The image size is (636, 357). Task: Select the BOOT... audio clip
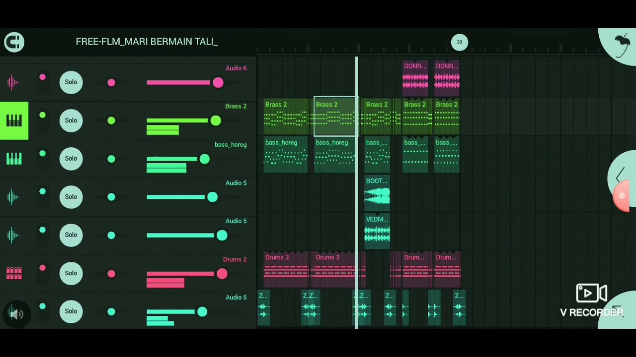click(x=377, y=193)
